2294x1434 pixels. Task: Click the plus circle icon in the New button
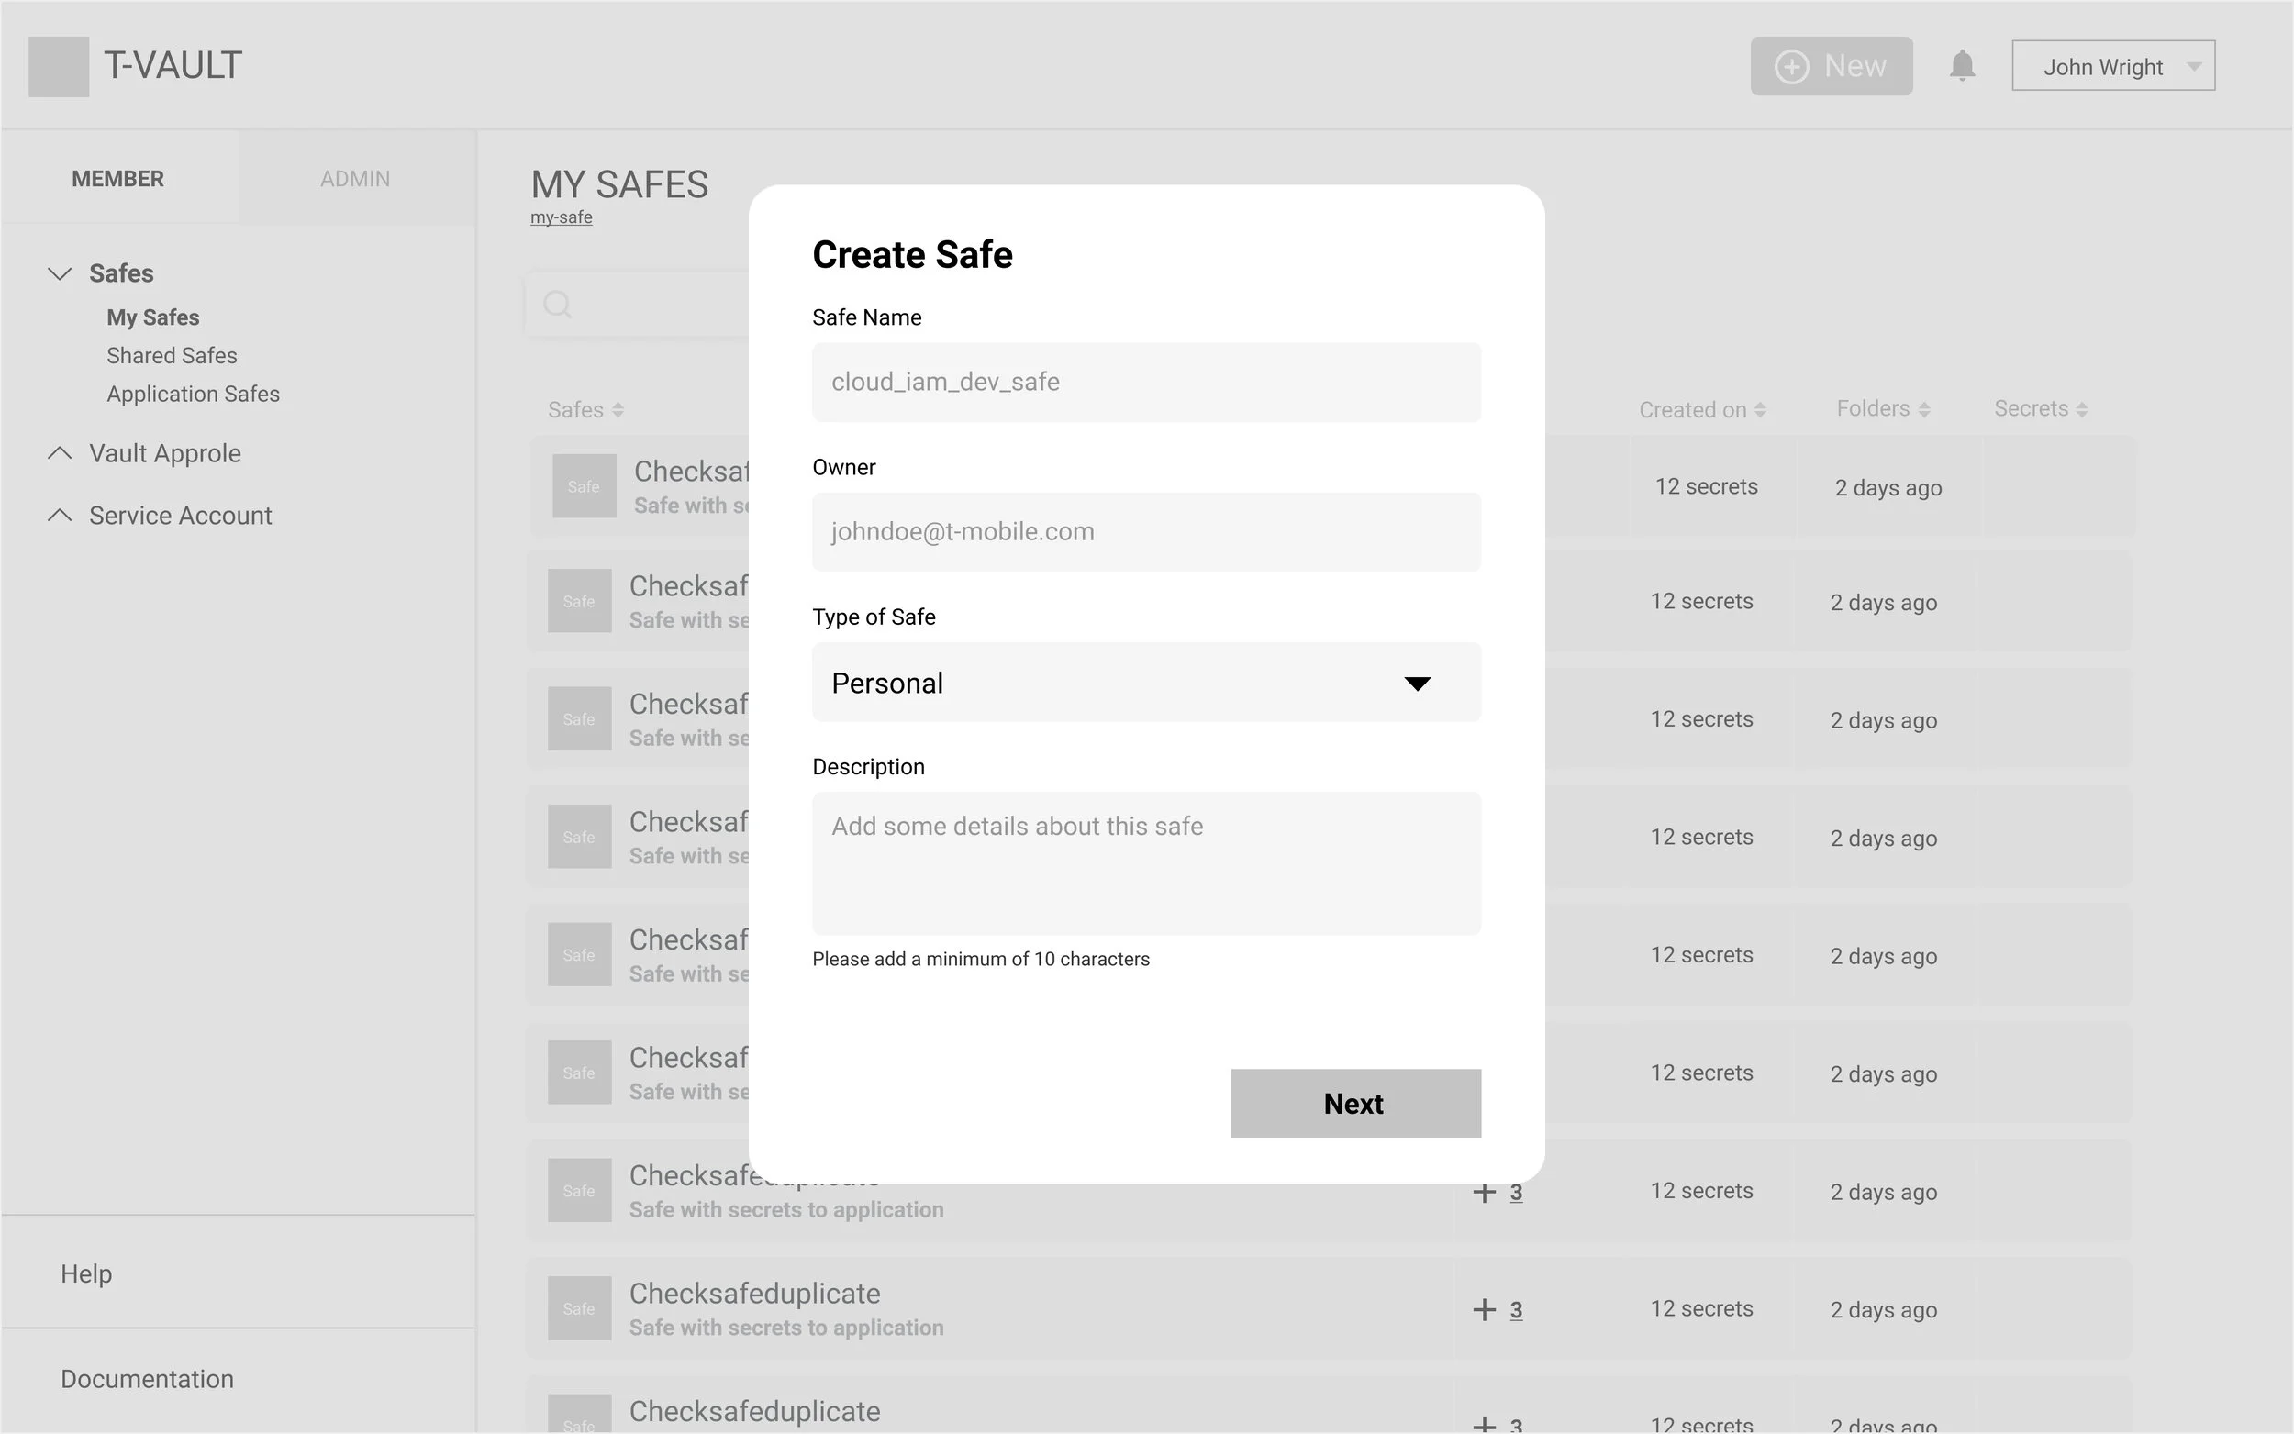1791,66
